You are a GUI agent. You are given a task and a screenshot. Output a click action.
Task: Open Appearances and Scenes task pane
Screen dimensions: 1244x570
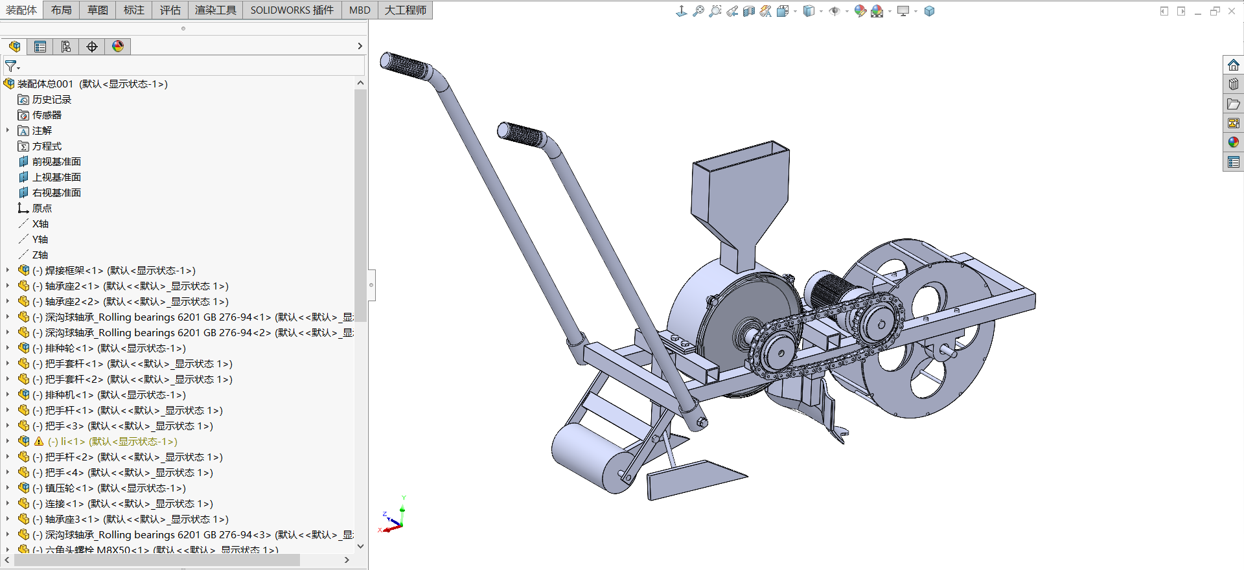(x=1233, y=142)
